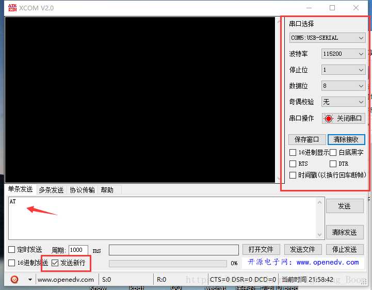Open the stop bits dropdown
Viewport: 372px width, 290px height.
[343, 70]
